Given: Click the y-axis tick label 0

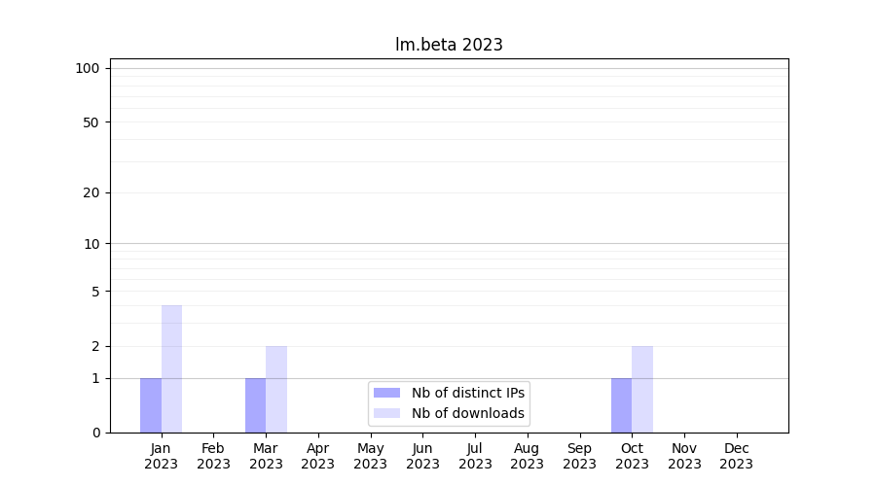Looking at the screenshot, I should tap(95, 433).
